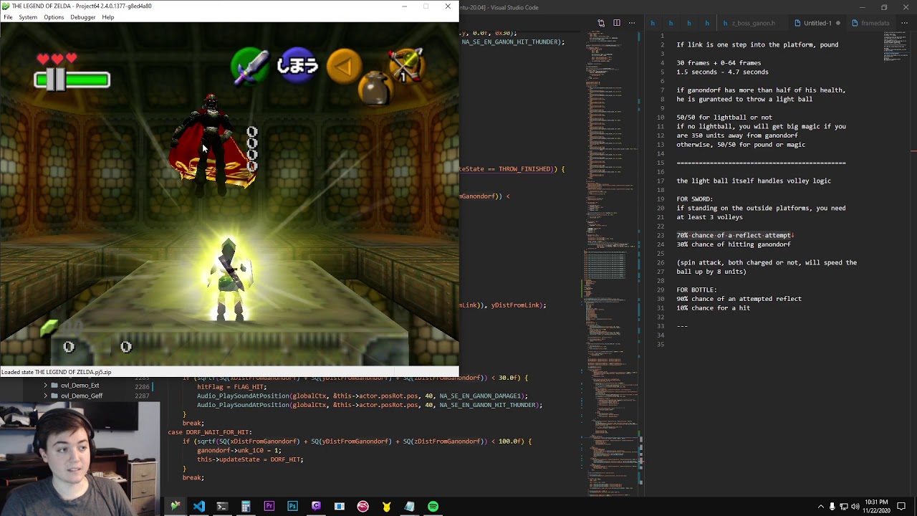Click the green magic meter bar in game

72,80
